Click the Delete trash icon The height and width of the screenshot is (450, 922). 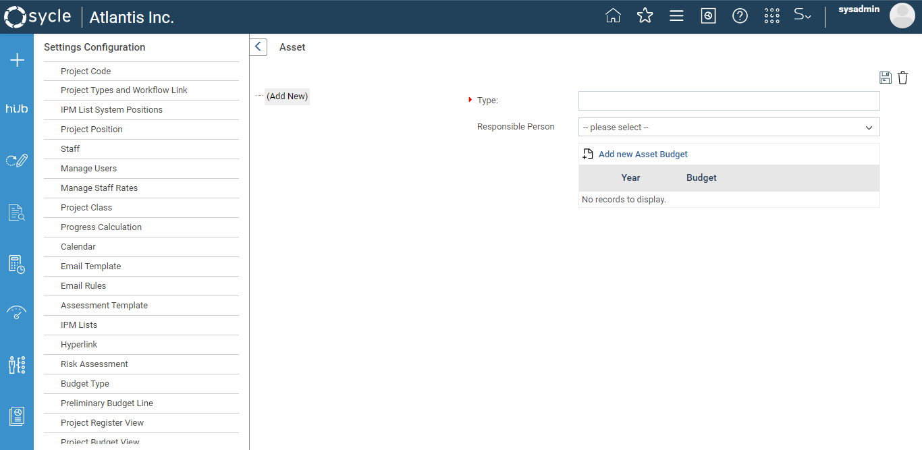click(903, 78)
